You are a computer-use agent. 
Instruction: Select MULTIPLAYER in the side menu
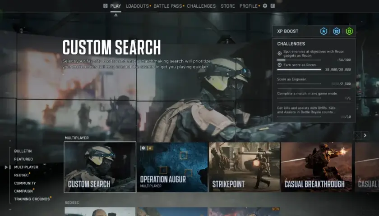(26, 167)
